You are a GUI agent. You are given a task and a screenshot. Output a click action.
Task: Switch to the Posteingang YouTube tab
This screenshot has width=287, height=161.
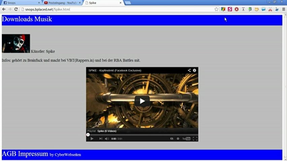[x=62, y=3]
